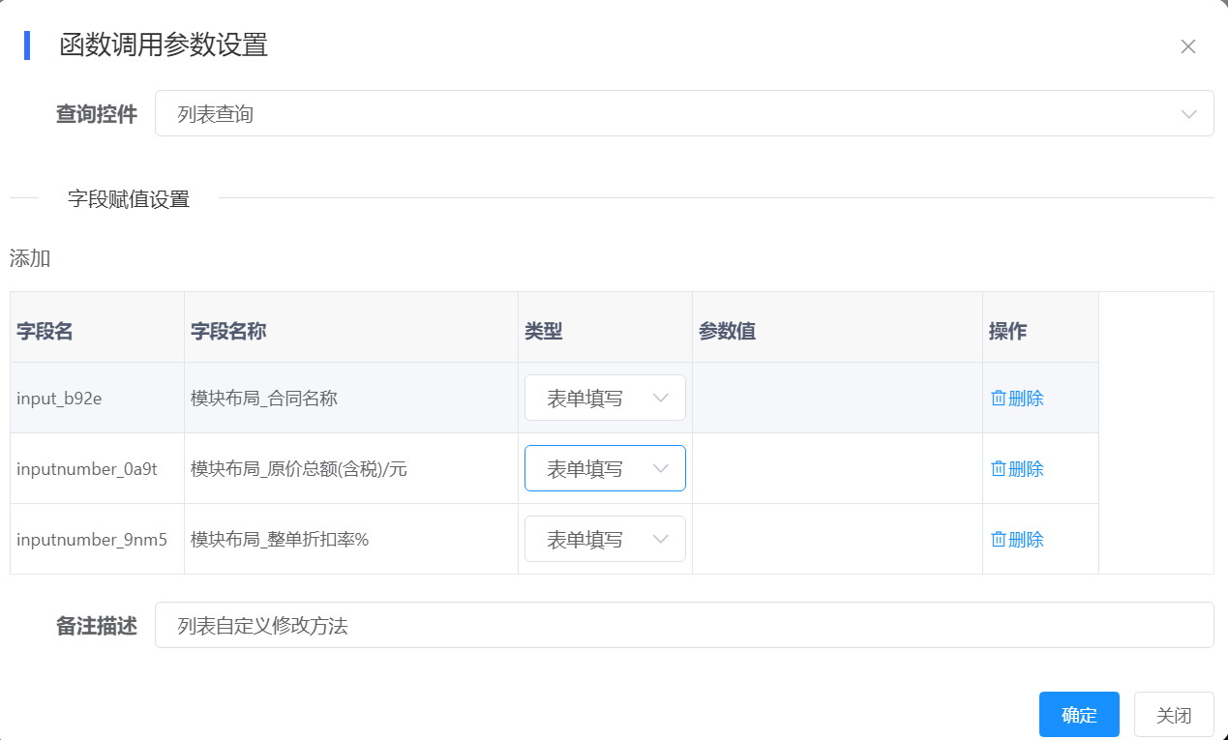The height and width of the screenshot is (740, 1228).
Task: Click the 参数值 cell for inputnumber_9nm5
Action: point(837,540)
